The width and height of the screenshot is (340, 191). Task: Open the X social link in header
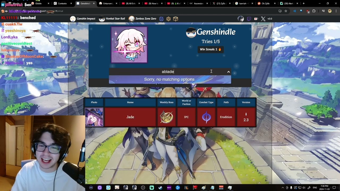263,19
